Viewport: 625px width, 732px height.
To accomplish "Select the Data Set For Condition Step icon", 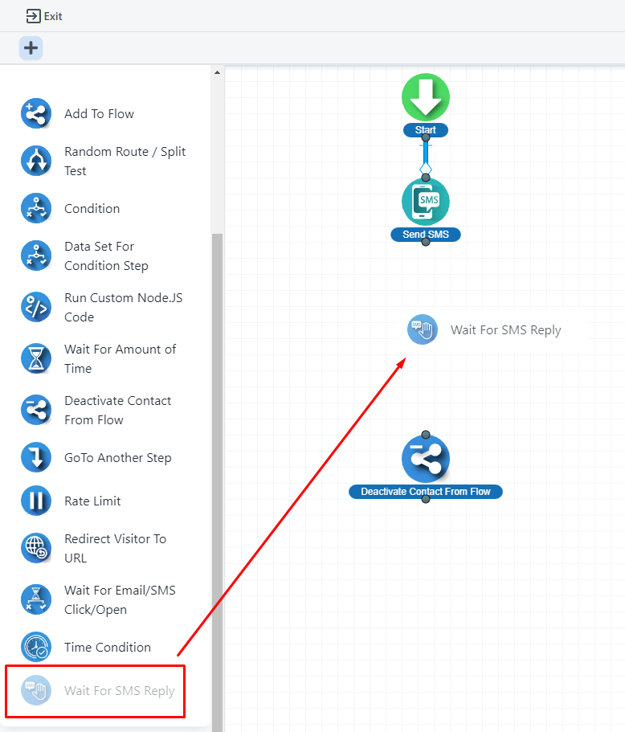I will 35,256.
